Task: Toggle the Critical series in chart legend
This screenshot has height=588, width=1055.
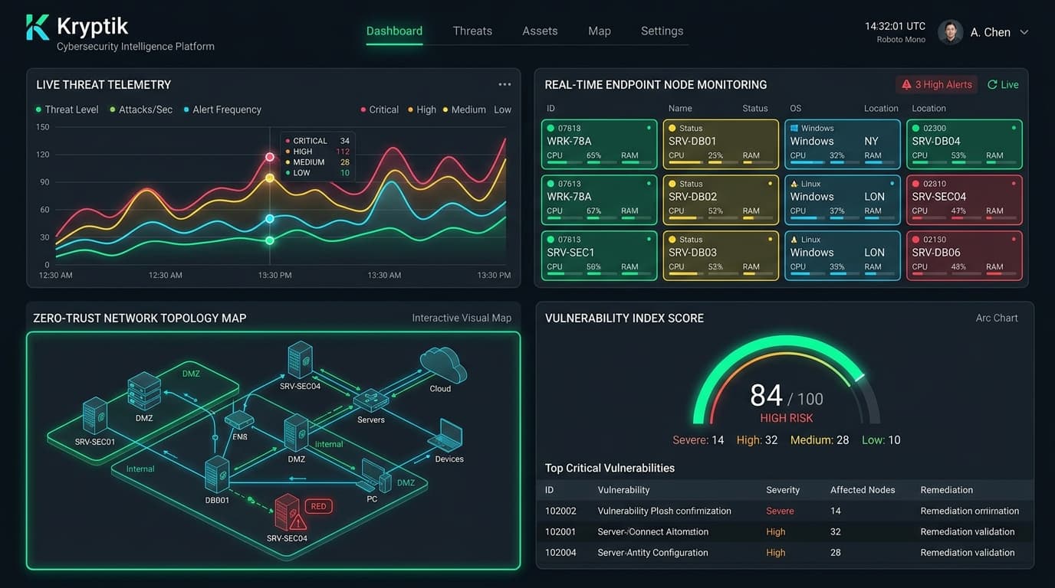Action: (380, 109)
